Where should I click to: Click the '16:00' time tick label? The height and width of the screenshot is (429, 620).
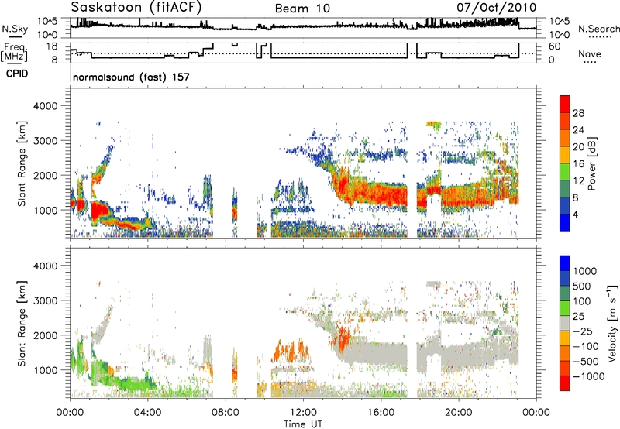381,413
